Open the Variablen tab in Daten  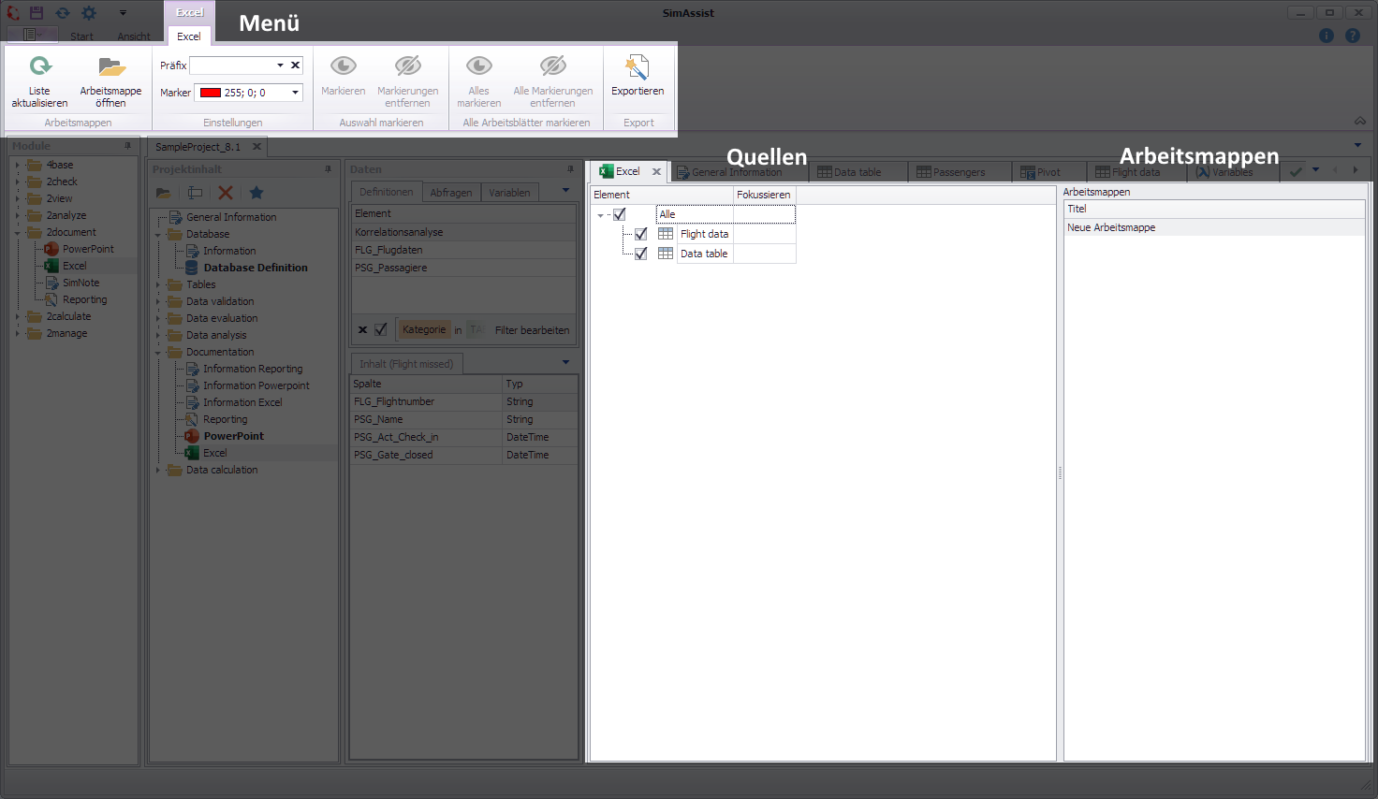(509, 193)
